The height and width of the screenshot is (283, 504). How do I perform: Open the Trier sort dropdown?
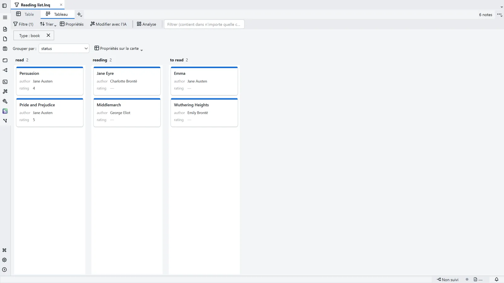coord(48,24)
